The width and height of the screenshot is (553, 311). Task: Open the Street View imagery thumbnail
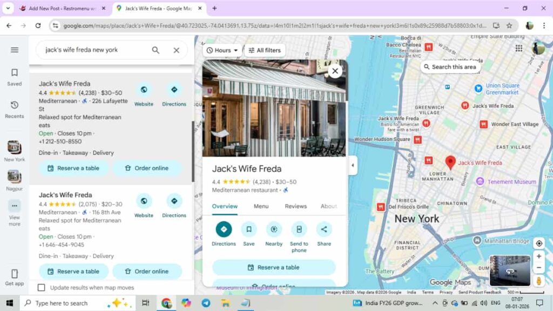click(509, 269)
